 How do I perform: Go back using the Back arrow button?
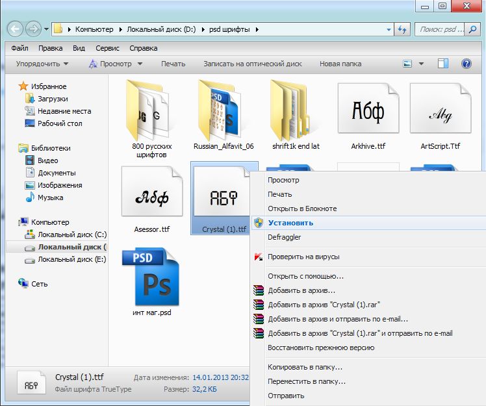coord(14,29)
